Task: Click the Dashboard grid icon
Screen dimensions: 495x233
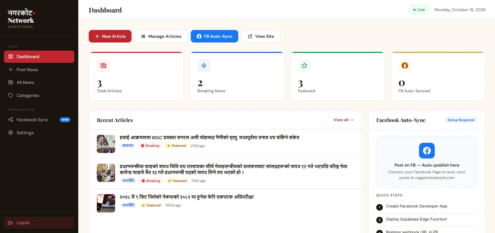Action: point(11,57)
